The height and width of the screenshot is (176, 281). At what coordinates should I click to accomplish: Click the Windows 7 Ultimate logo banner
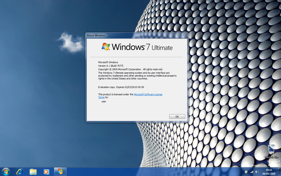click(x=137, y=47)
